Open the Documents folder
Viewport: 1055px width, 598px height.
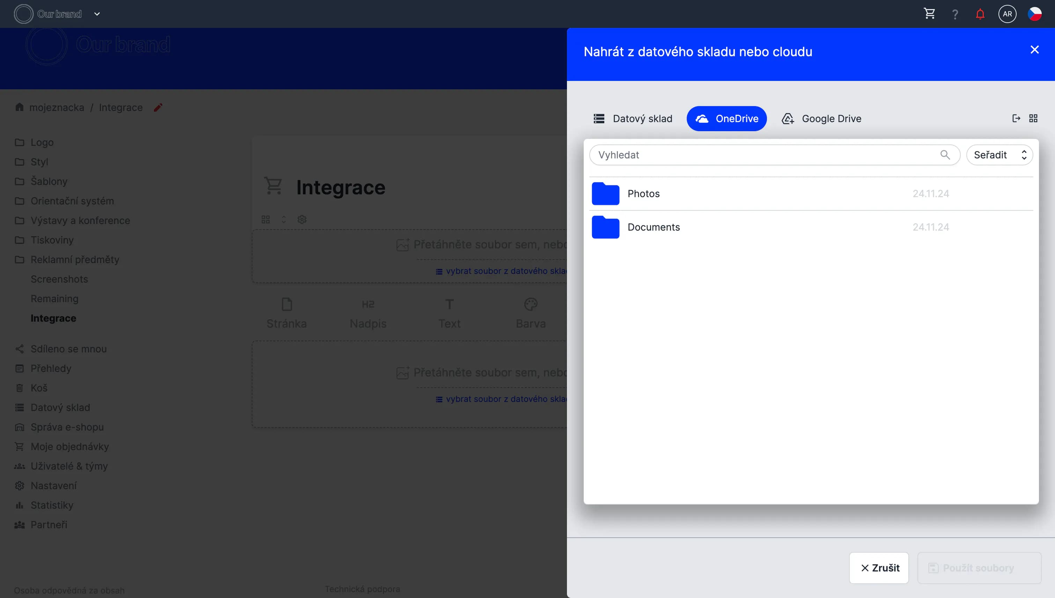(x=654, y=227)
